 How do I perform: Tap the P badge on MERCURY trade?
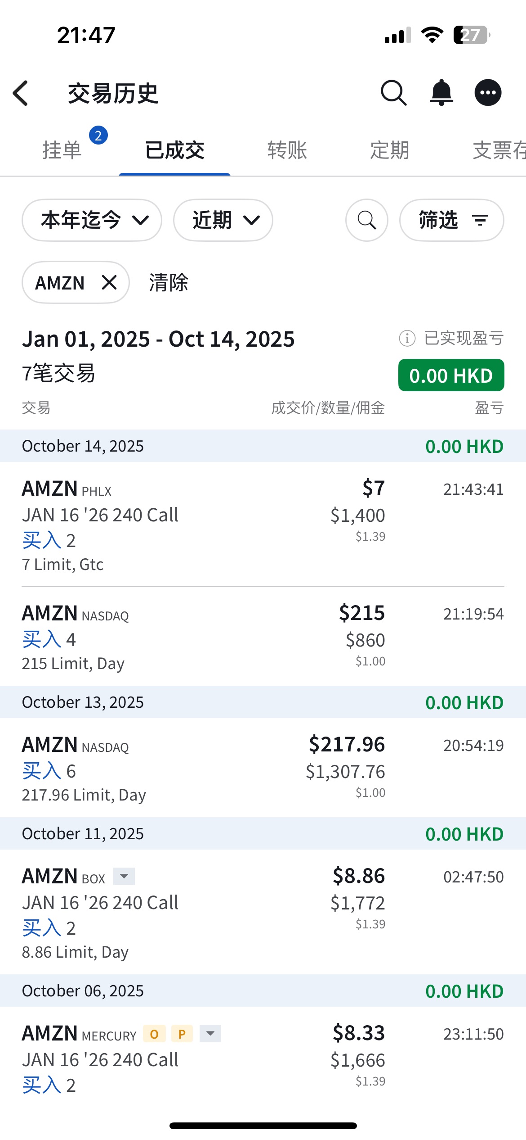182,1034
